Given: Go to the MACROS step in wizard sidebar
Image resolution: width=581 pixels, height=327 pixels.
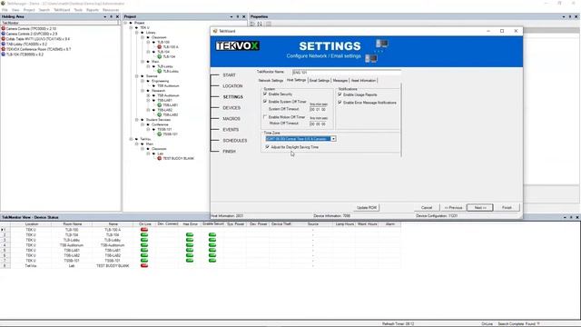Looking at the screenshot, I should tap(231, 119).
